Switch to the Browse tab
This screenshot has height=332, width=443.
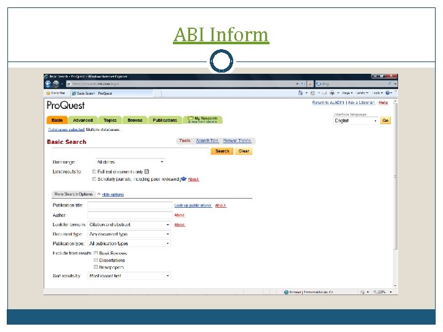click(x=135, y=121)
